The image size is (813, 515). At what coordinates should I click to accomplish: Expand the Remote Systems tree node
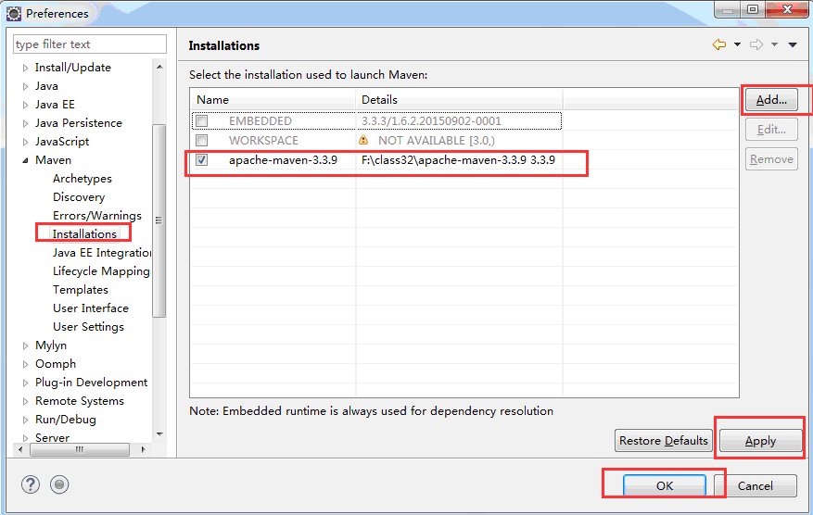[25, 401]
